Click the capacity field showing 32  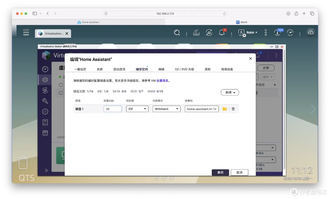(112, 109)
